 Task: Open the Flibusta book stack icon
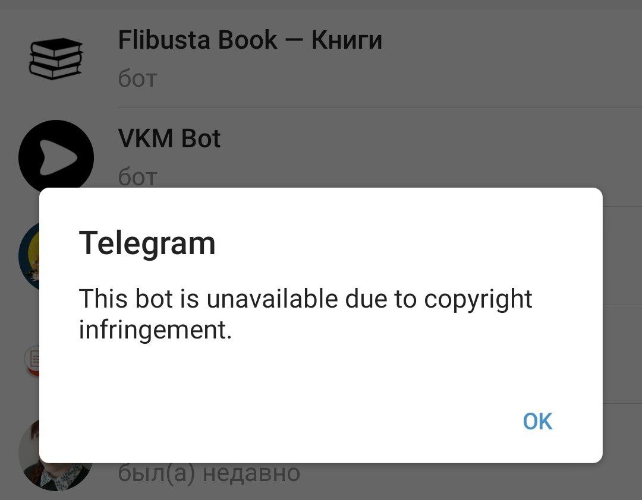point(56,59)
